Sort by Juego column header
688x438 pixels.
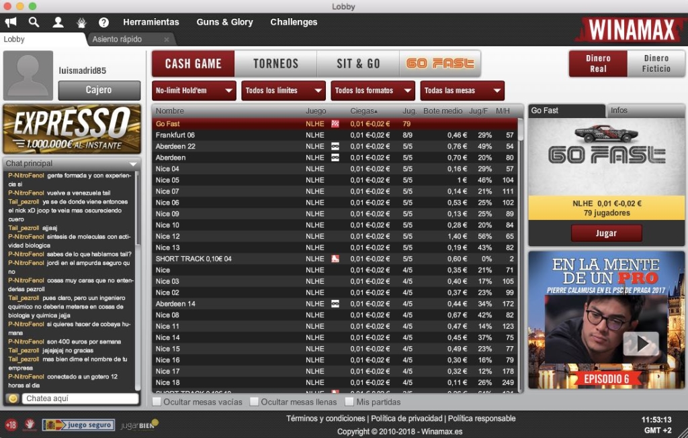coord(316,111)
